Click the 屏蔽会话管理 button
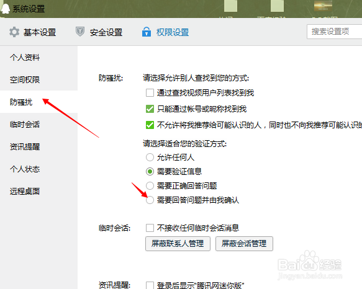Screen dimensions: 362x289 (x=244, y=244)
